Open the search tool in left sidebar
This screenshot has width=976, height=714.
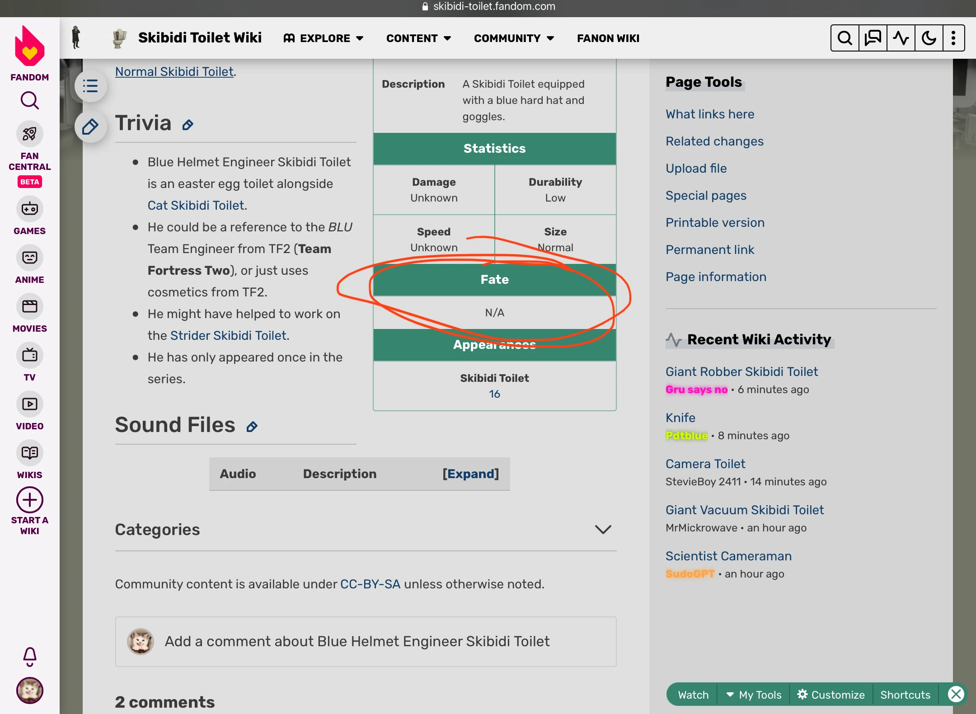[29, 100]
